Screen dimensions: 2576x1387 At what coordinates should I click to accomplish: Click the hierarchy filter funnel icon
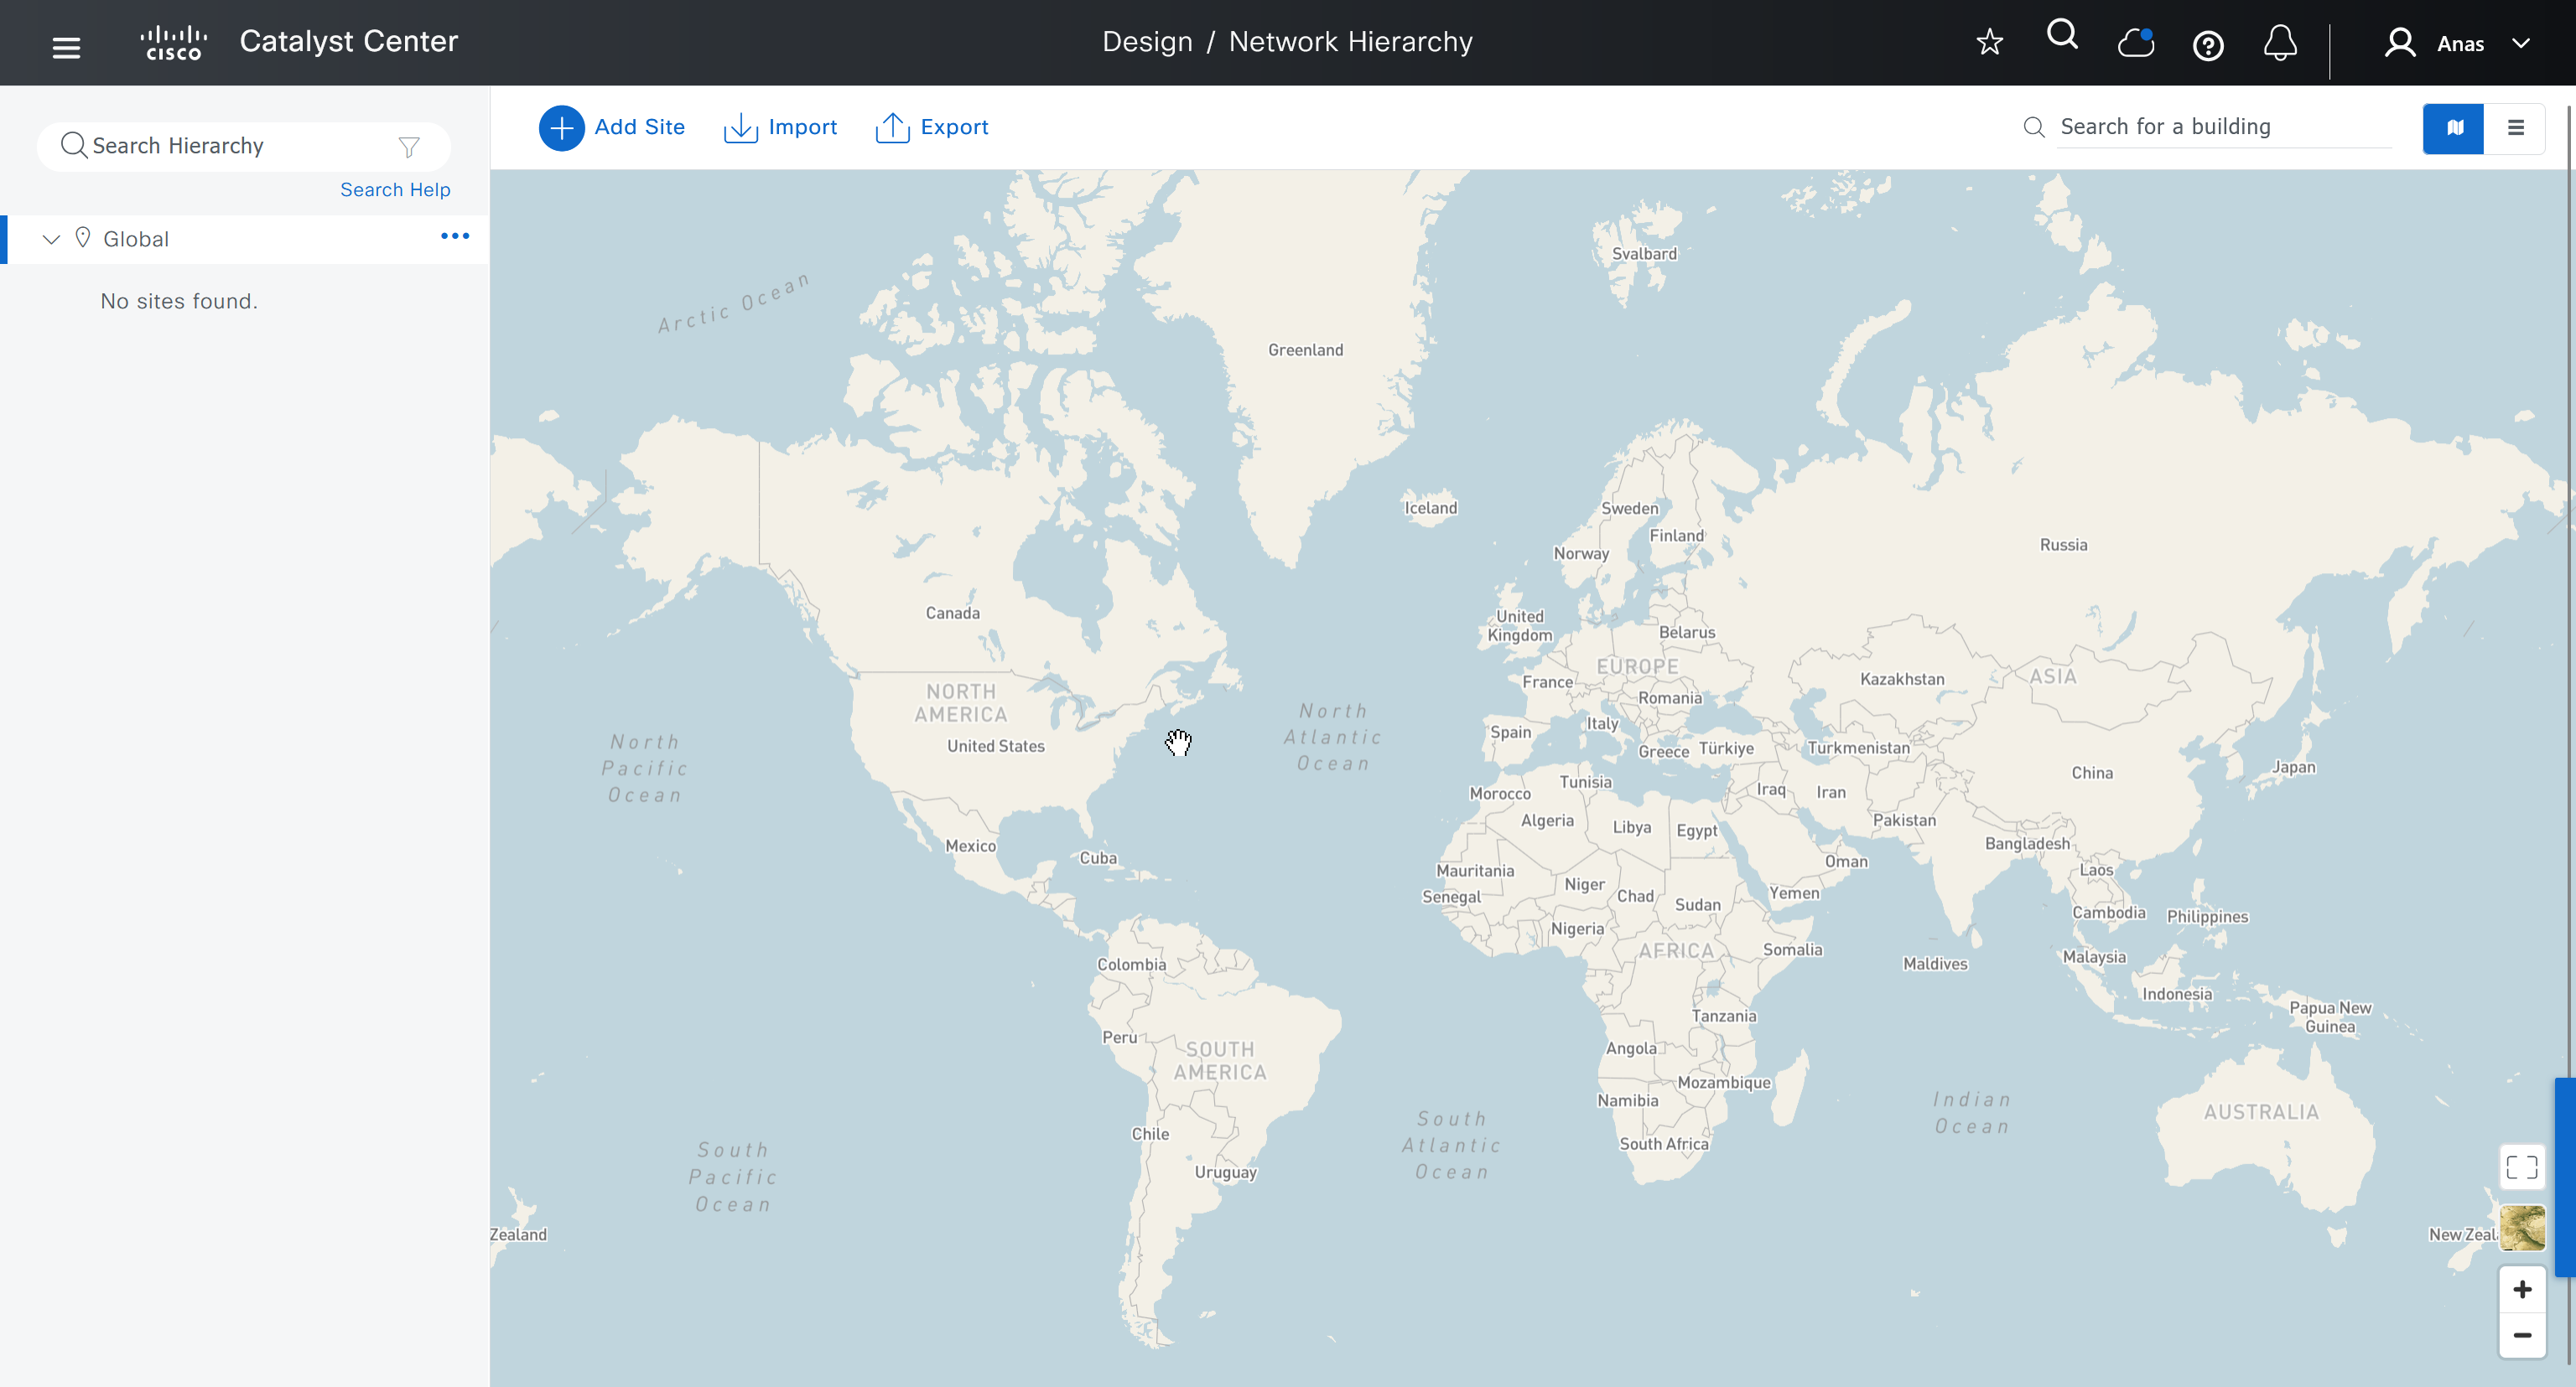(x=408, y=147)
